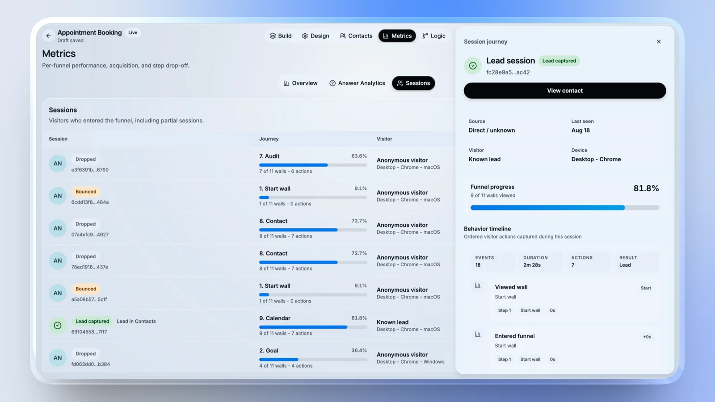Click the Visitor column header

coord(384,139)
